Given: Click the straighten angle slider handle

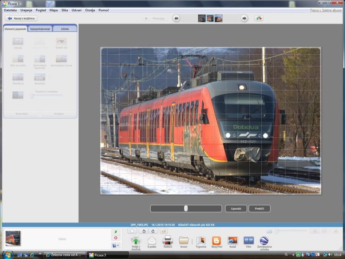Looking at the screenshot, I should tap(186, 208).
